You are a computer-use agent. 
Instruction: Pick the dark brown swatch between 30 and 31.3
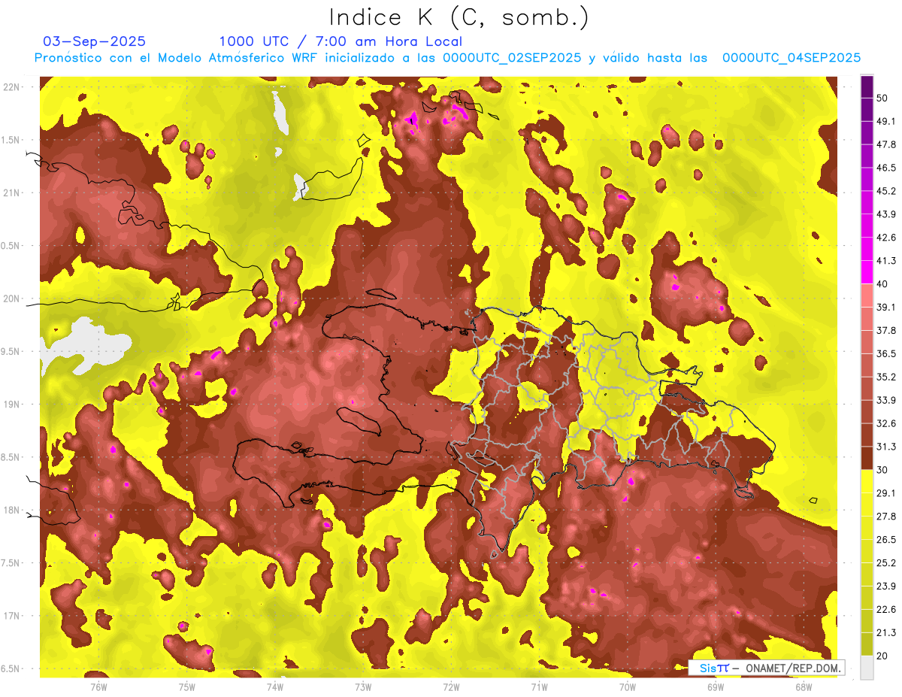(867, 458)
